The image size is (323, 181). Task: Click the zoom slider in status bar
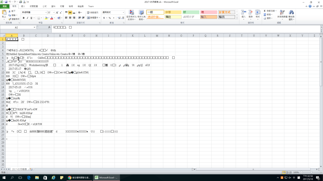click(311, 172)
